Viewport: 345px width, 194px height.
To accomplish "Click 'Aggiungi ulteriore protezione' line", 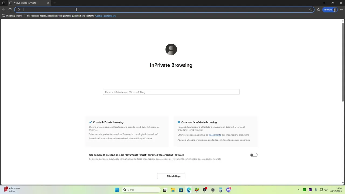I will (x=214, y=140).
